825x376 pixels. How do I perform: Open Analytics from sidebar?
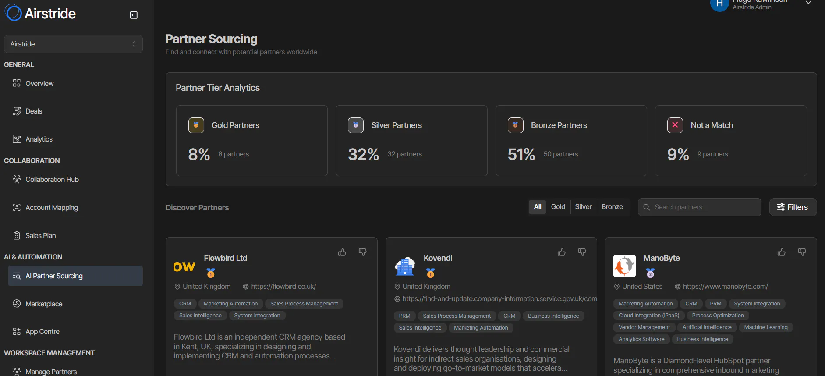[39, 139]
